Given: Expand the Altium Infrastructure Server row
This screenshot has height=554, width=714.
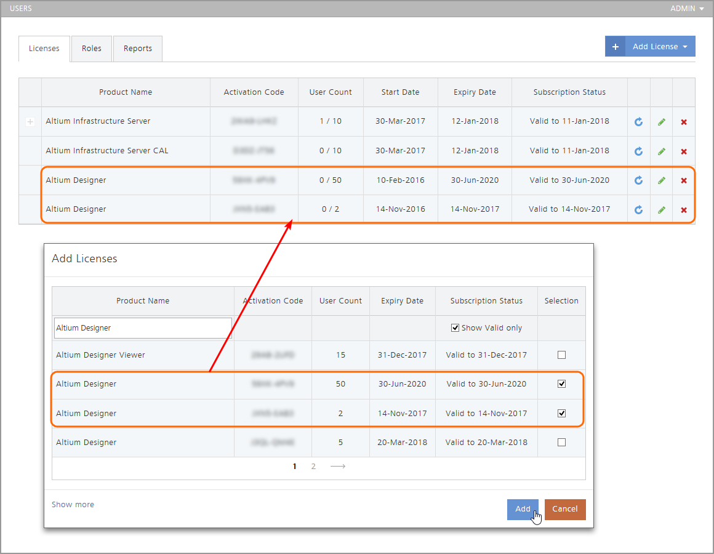Looking at the screenshot, I should click(30, 122).
